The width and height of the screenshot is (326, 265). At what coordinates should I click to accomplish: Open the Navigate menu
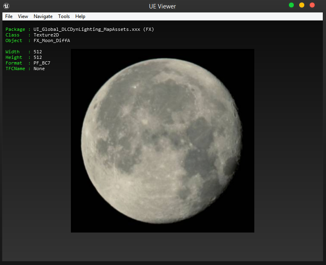43,16
